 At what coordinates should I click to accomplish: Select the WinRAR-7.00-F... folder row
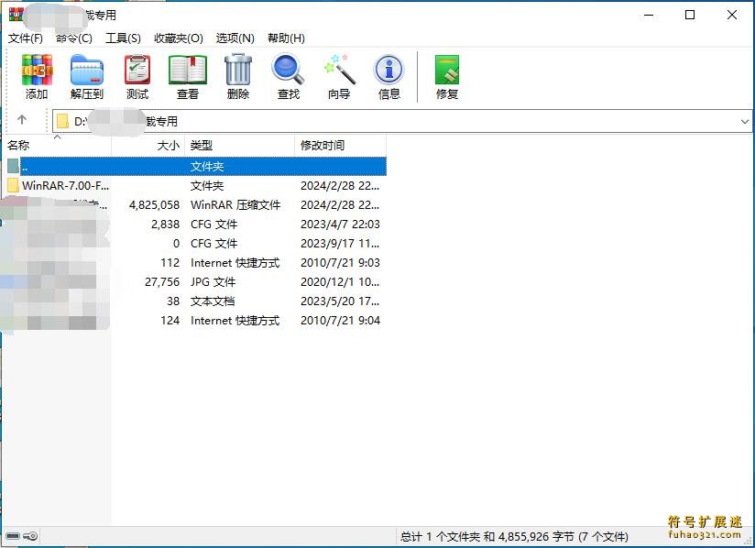[196, 185]
